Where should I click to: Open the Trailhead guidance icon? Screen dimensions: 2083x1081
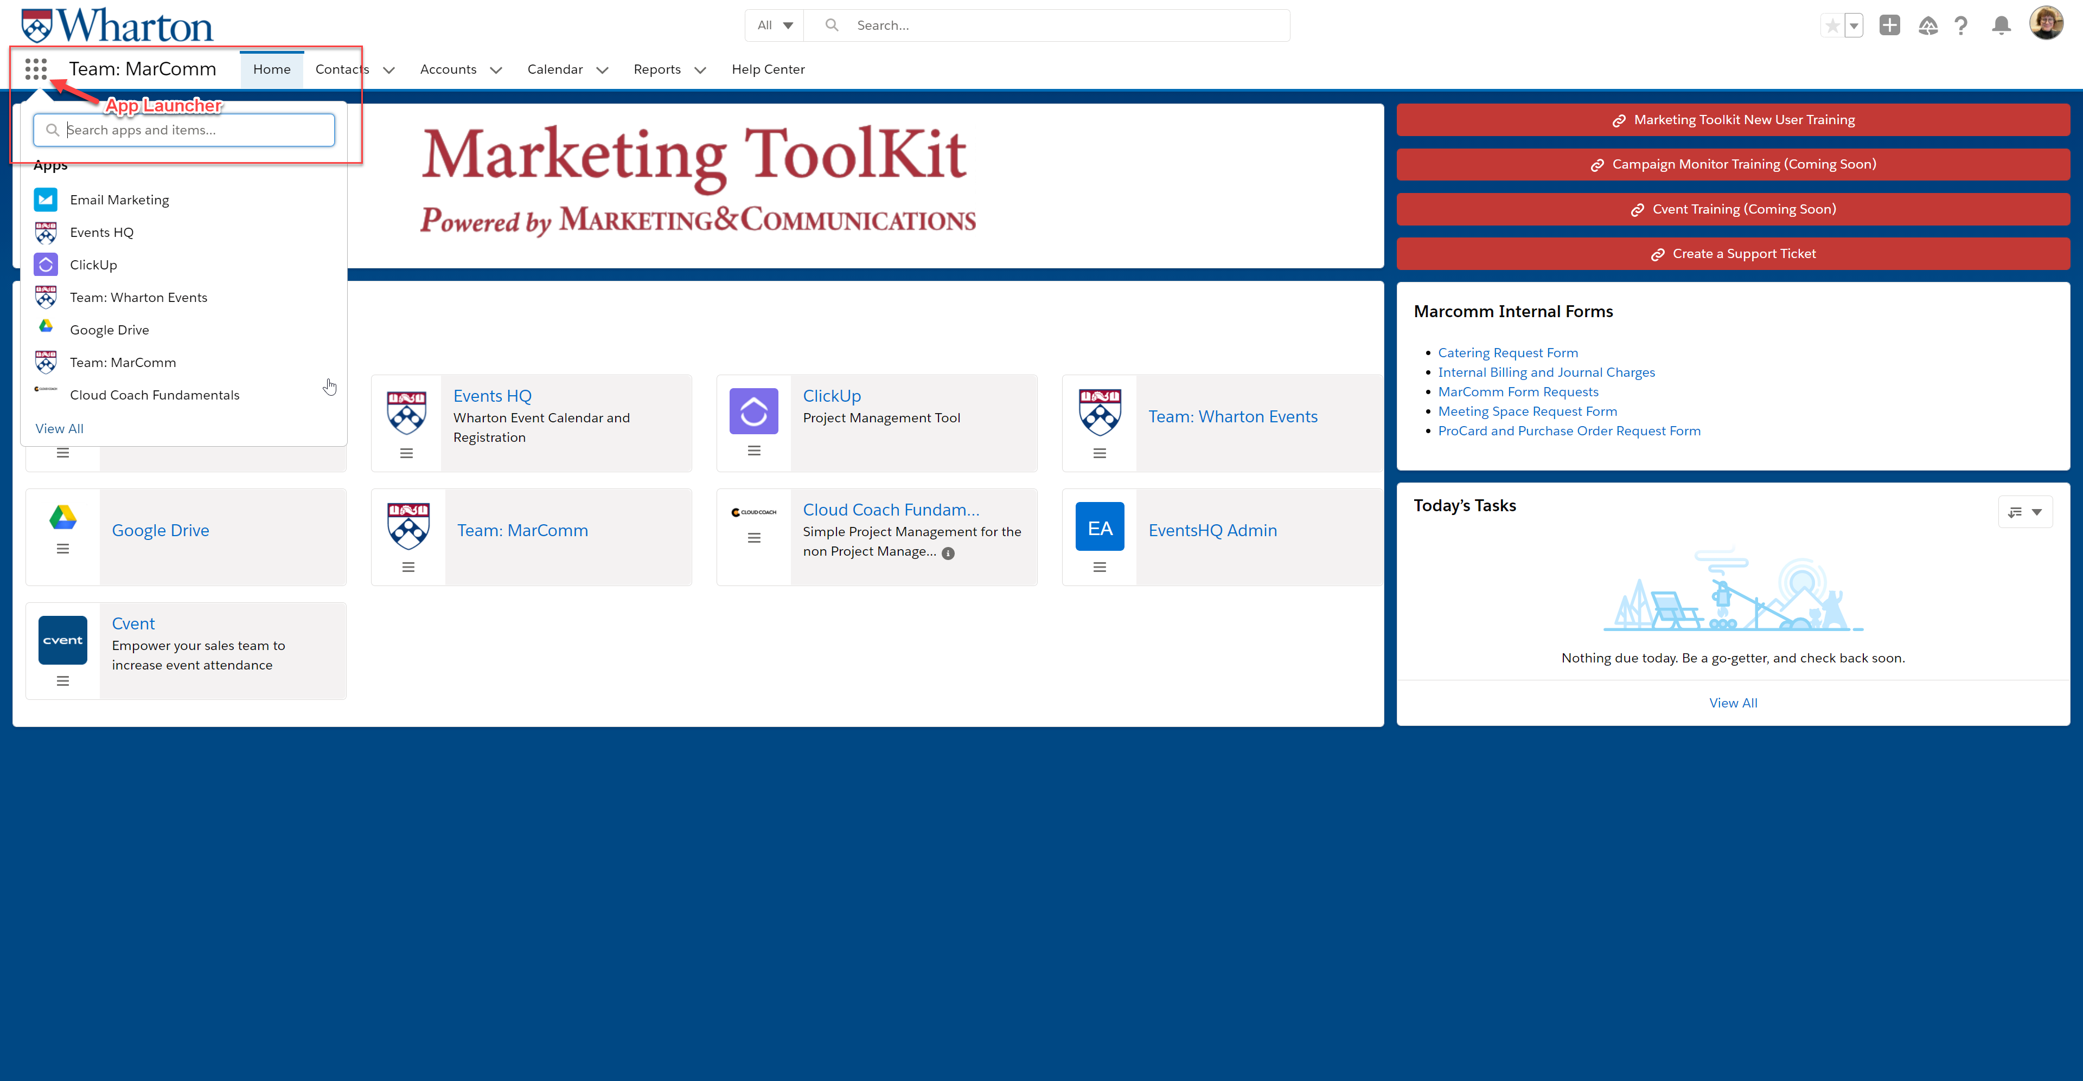(1928, 26)
